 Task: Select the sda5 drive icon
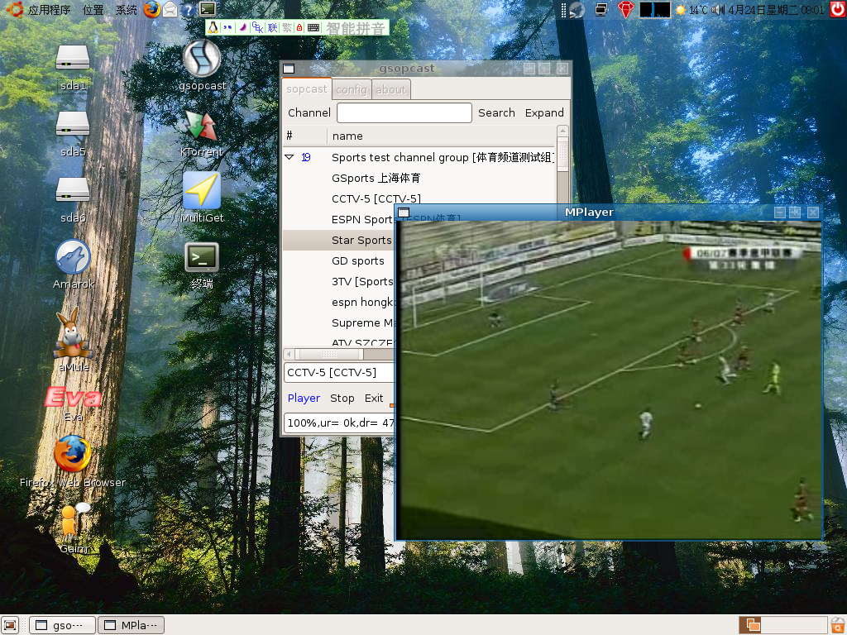pos(73,124)
